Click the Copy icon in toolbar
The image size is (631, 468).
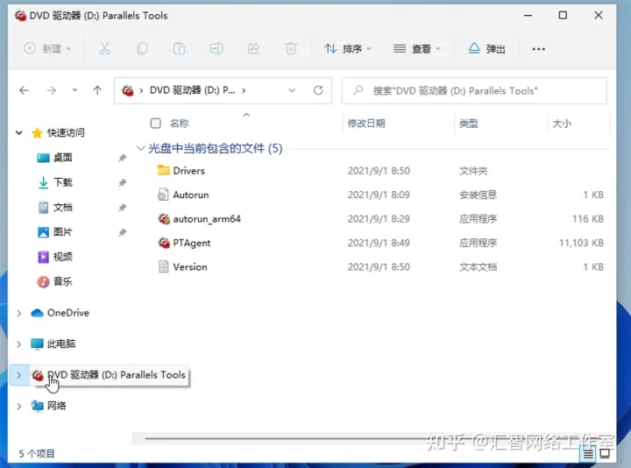142,49
